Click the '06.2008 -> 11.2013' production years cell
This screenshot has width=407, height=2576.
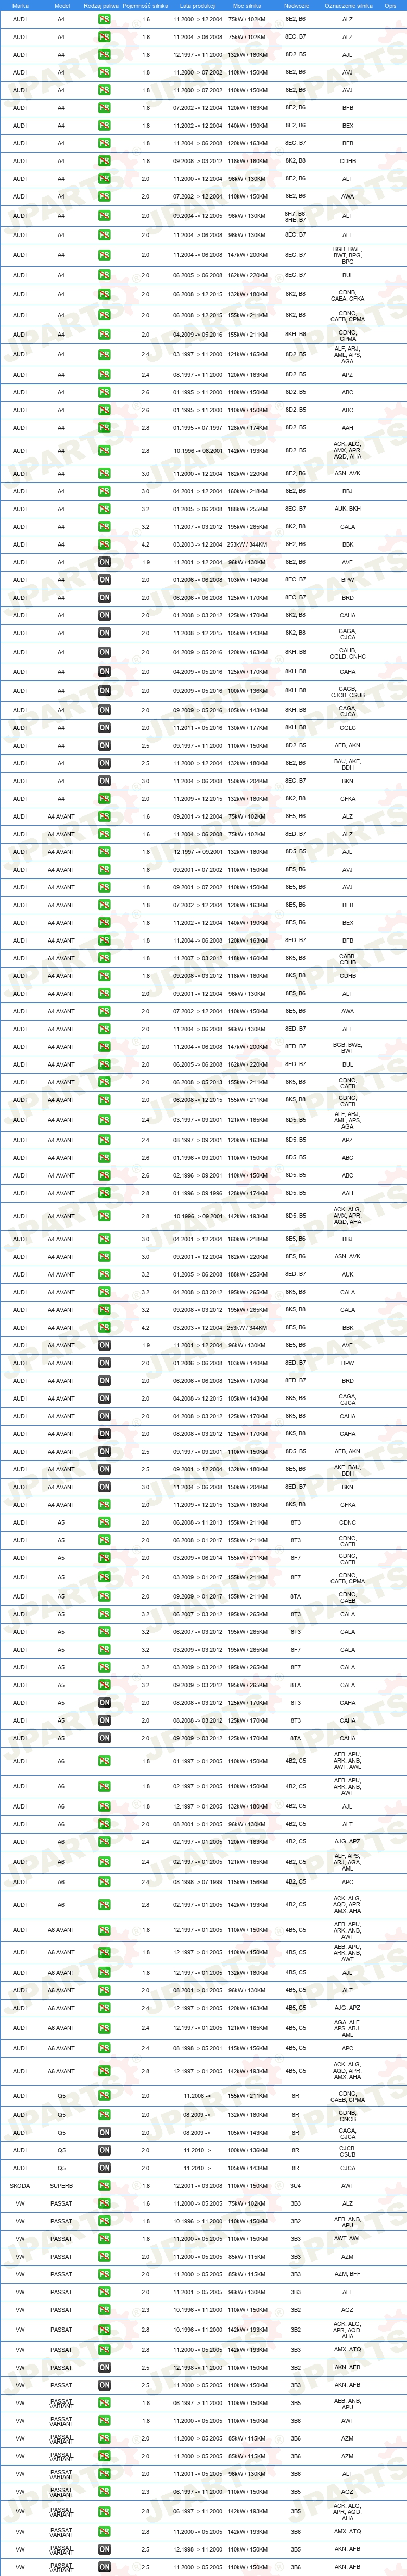(197, 1523)
